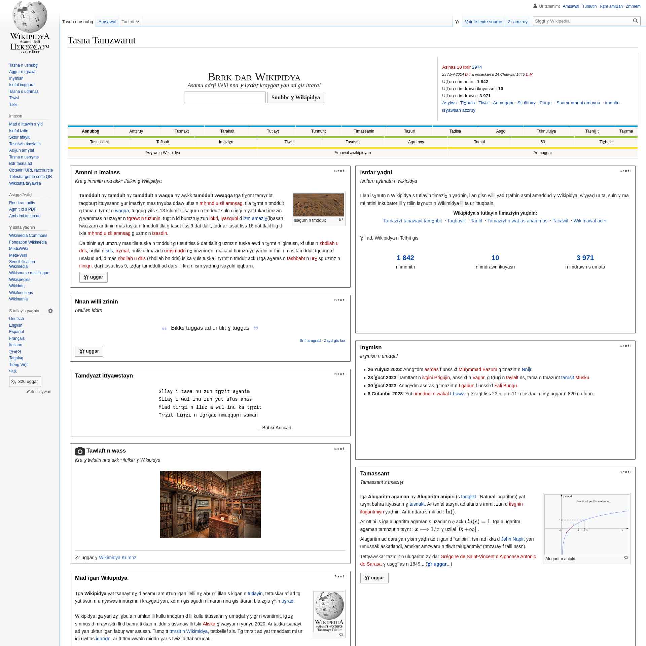The width and height of the screenshot is (646, 646).
Task: Click Télécharger le code QR link
Action: coord(31,177)
